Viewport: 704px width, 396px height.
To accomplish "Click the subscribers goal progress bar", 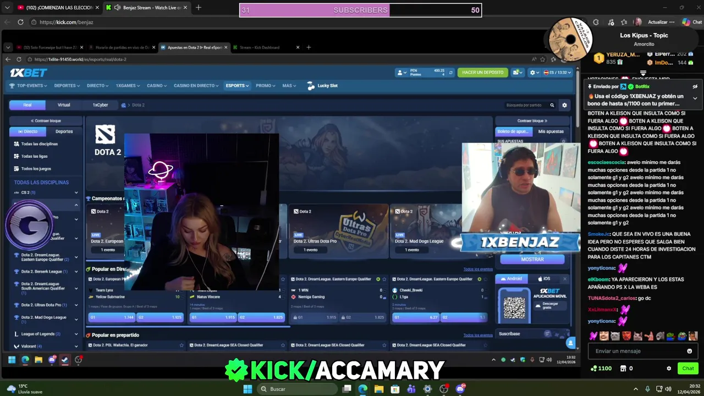I will click(361, 10).
